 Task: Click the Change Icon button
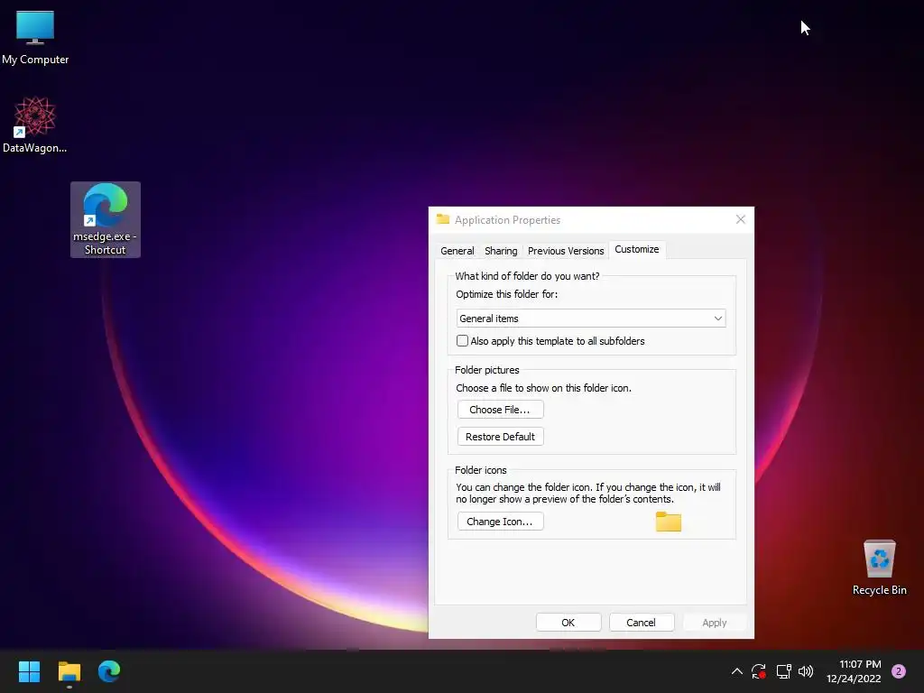click(500, 522)
